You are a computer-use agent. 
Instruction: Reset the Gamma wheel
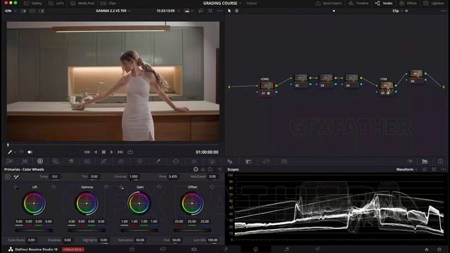point(106,187)
